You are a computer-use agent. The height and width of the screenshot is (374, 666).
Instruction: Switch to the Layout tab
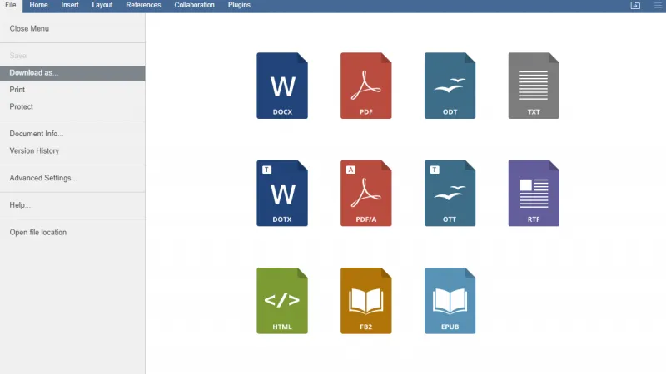(x=102, y=5)
